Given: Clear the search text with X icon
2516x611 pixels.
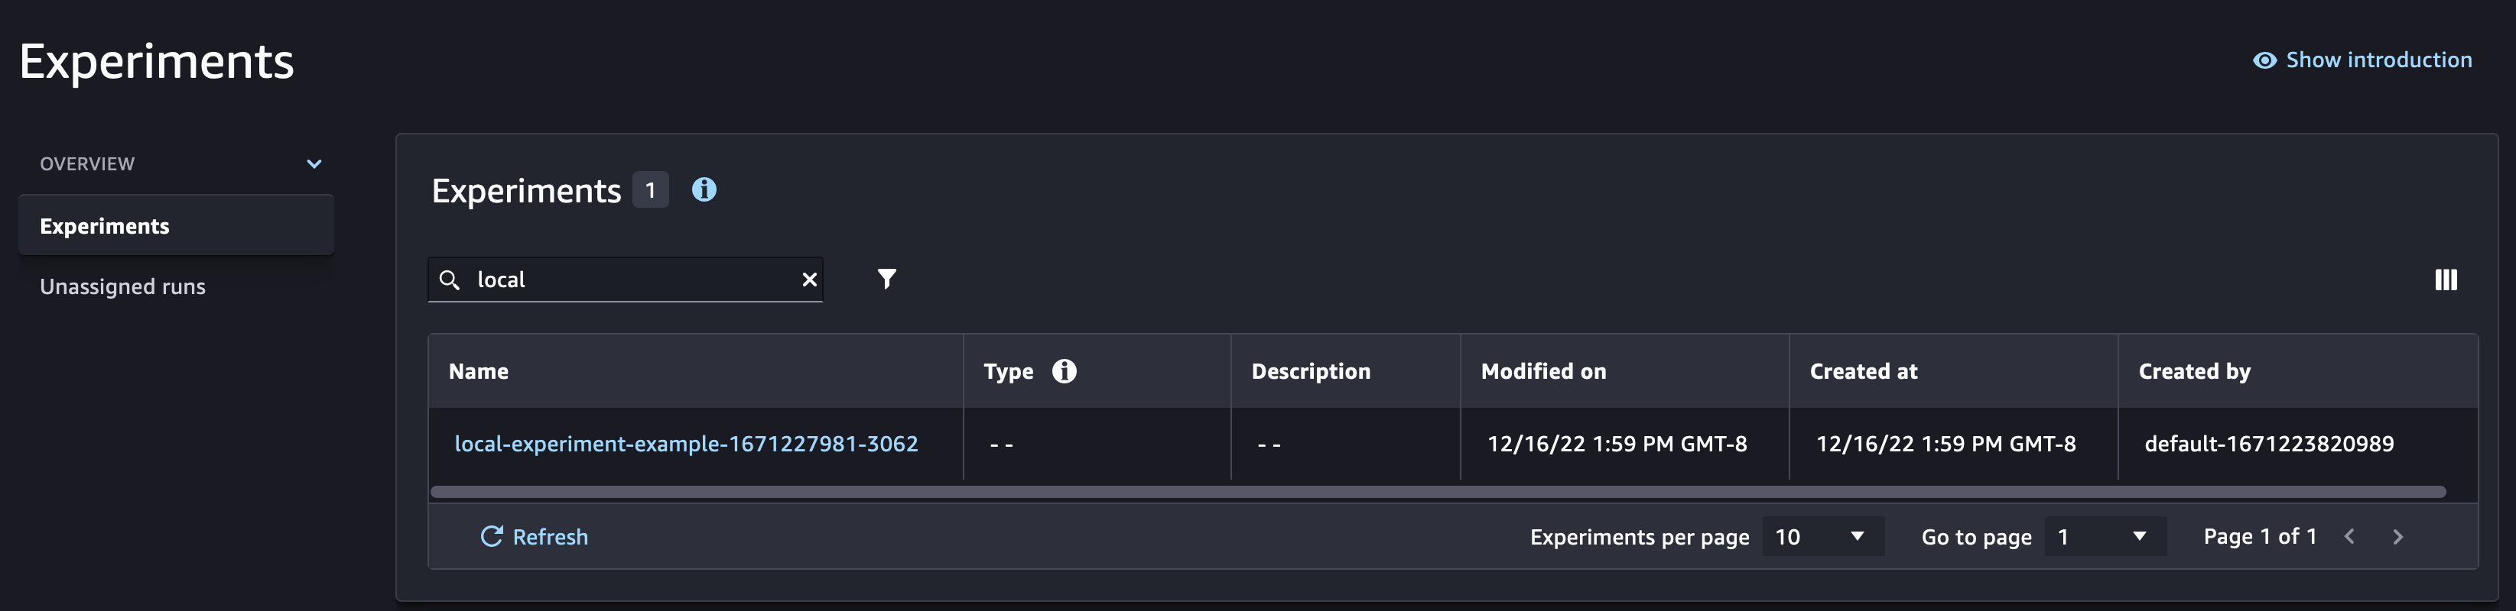Looking at the screenshot, I should [x=809, y=280].
